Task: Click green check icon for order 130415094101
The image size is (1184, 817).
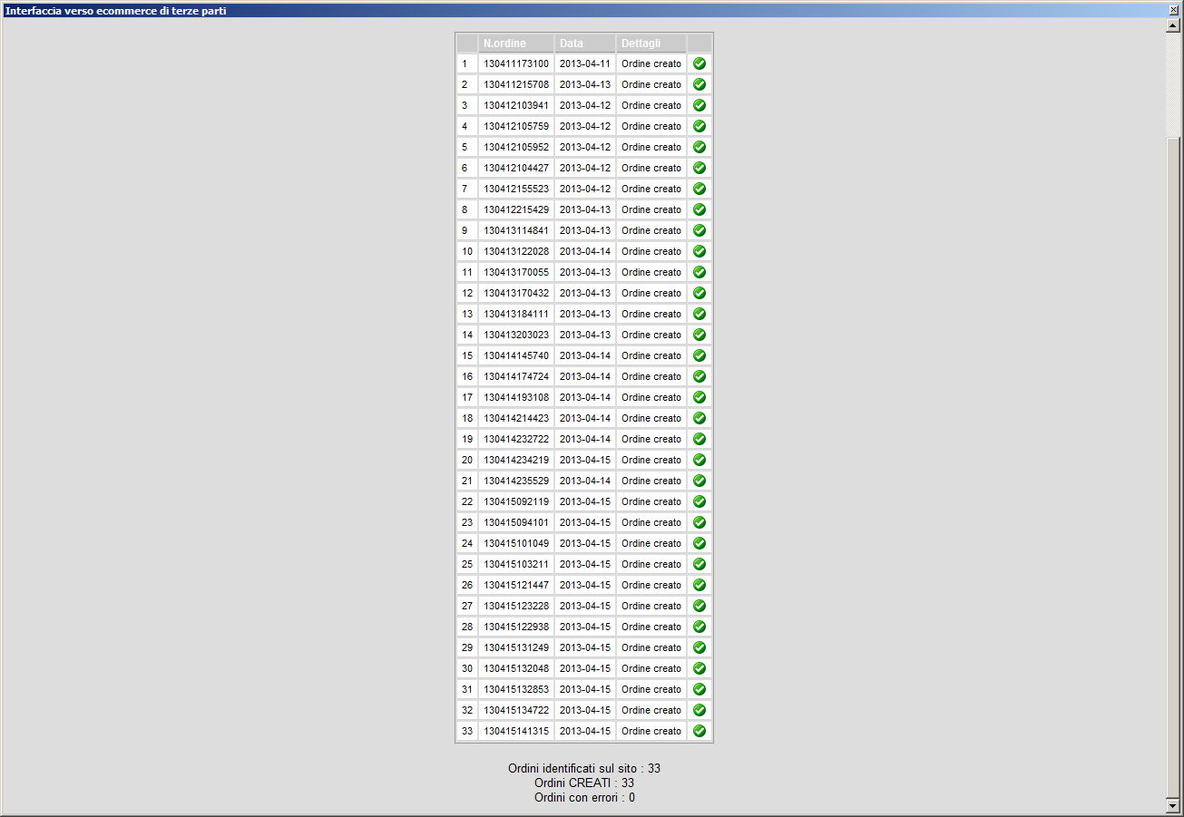Action: 700,522
